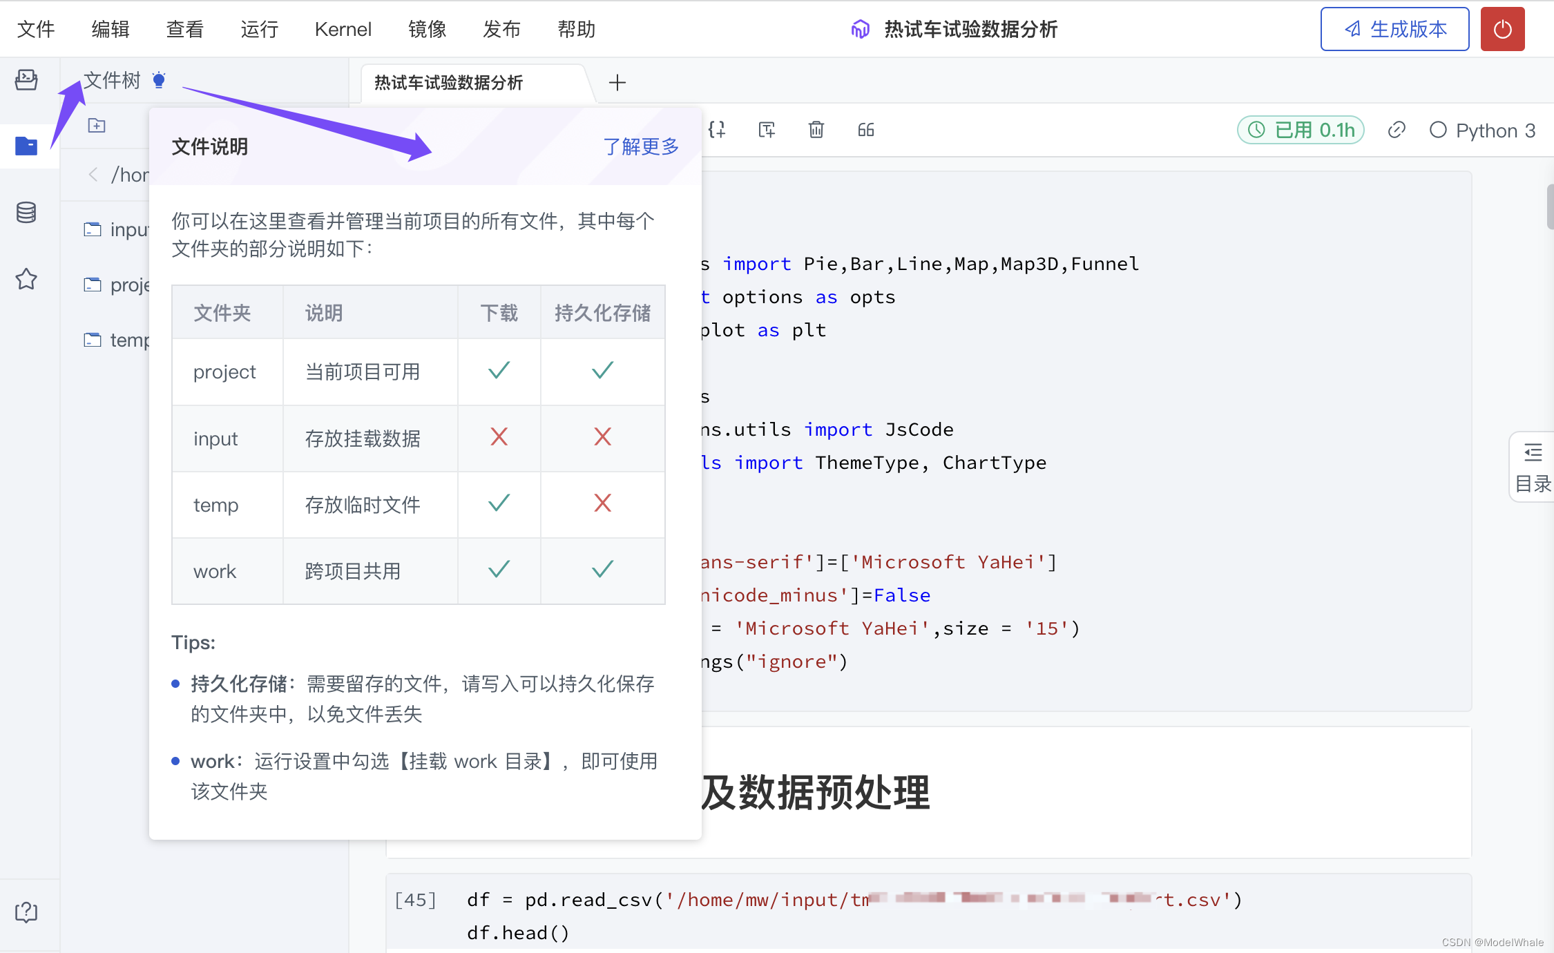The height and width of the screenshot is (953, 1554).
Task: Click the 生成版本 button
Action: pos(1394,29)
